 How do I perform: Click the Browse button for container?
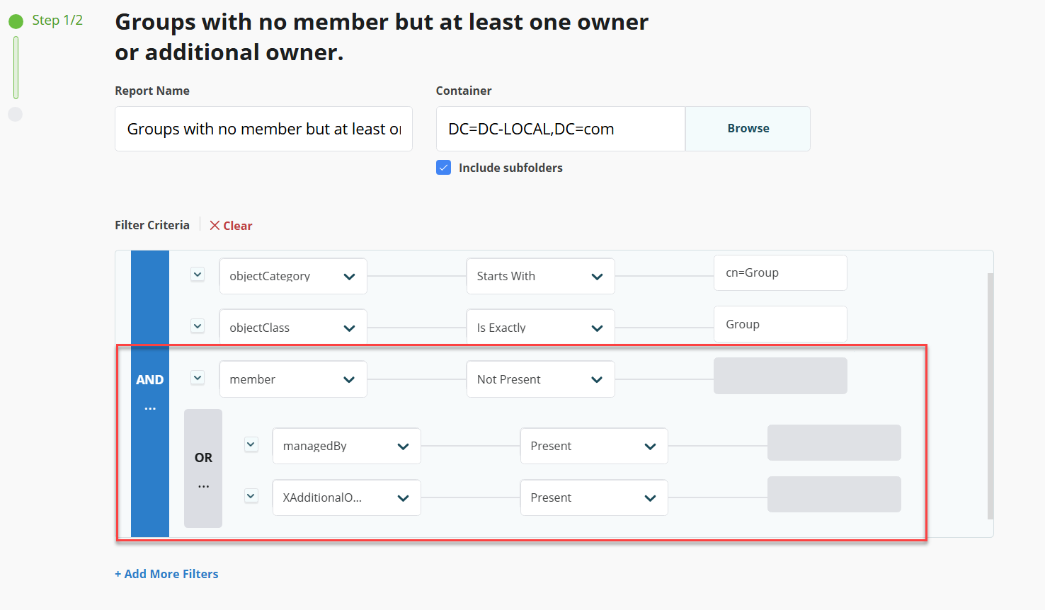748,129
